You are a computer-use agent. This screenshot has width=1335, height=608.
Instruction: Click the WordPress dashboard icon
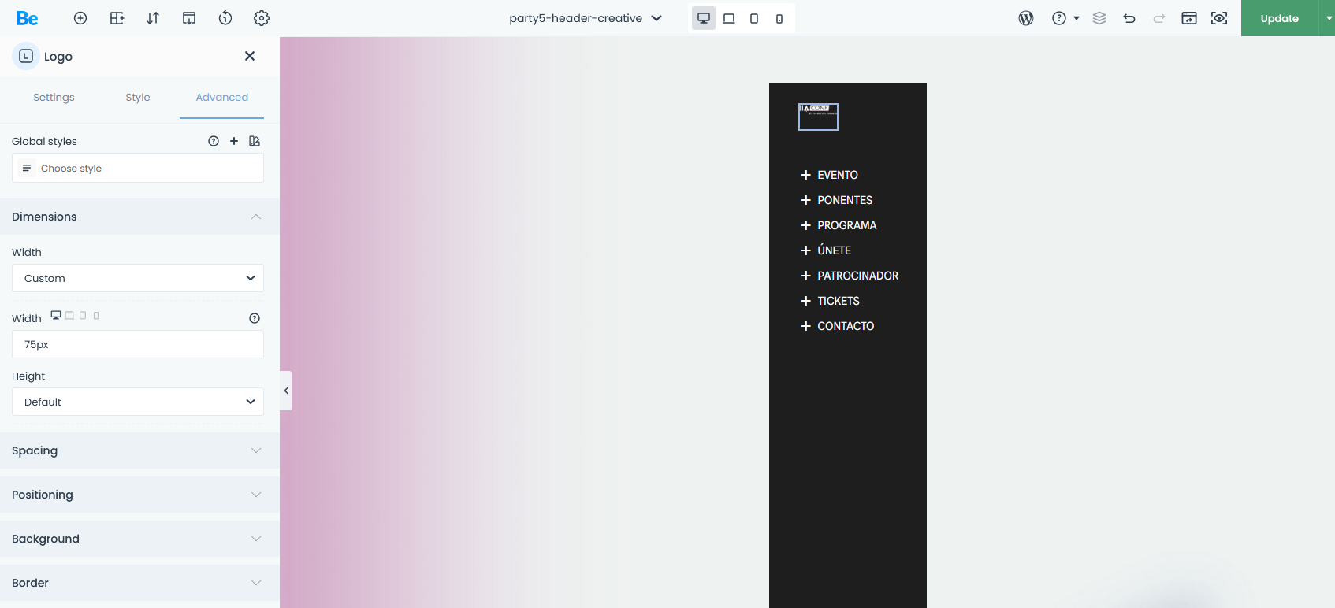click(1026, 18)
